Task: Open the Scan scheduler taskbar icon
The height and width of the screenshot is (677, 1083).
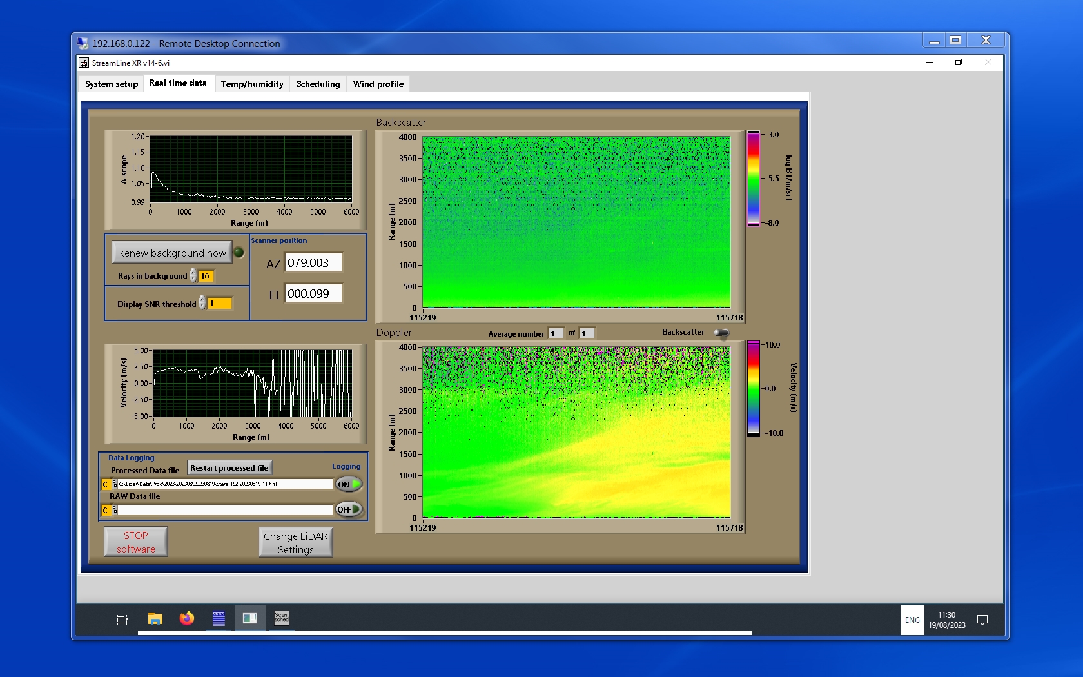Action: (282, 619)
